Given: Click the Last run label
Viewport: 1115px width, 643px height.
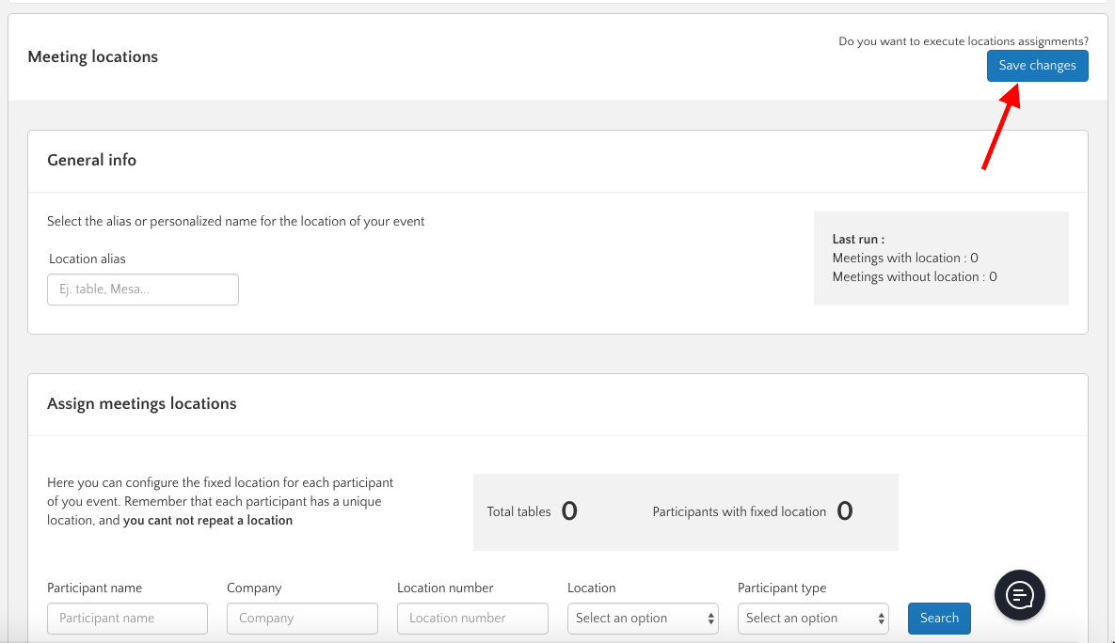Looking at the screenshot, I should (858, 240).
